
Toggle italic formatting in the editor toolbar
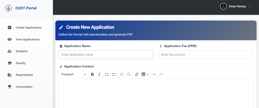99,74
